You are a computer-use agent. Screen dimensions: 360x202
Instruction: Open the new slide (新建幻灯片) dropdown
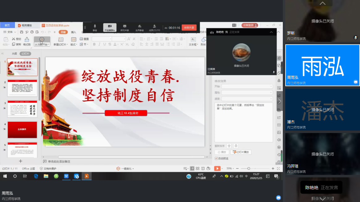pyautogui.click(x=61, y=44)
